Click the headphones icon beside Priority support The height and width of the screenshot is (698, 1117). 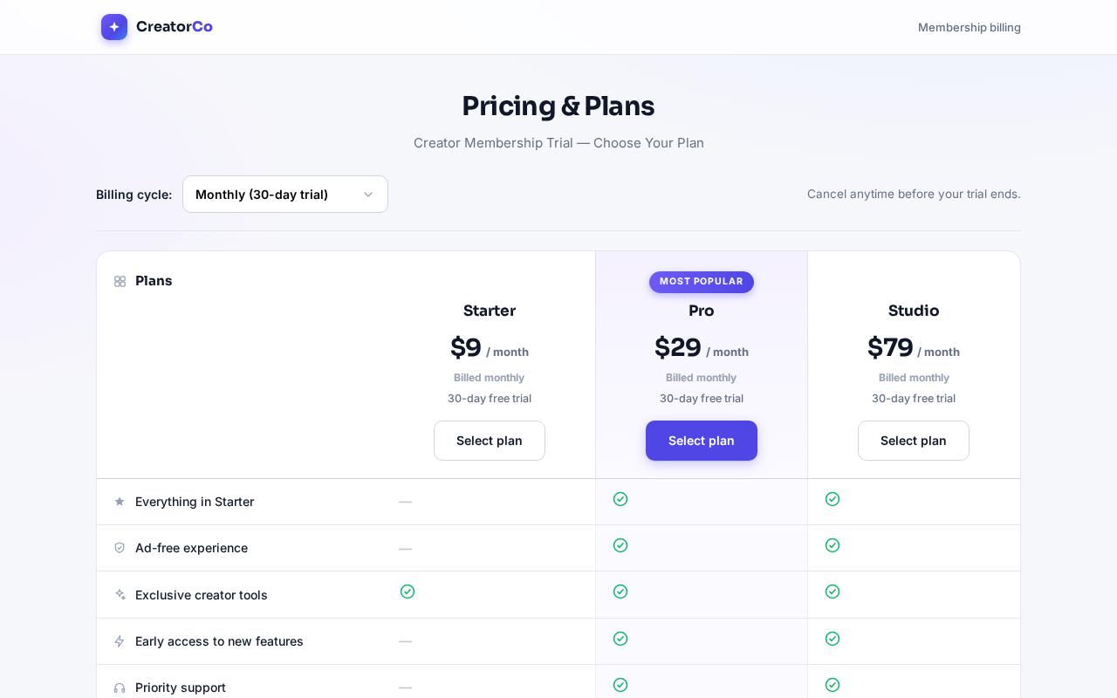120,688
